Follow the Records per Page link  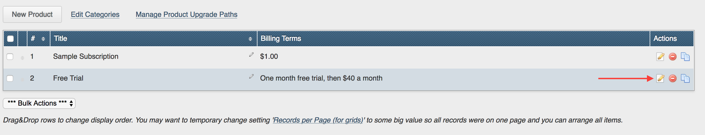click(x=318, y=120)
